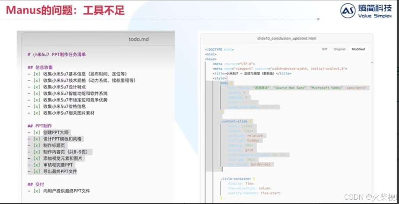Screen dimensions: 399x204
Task: Click the body selector code line
Action: pos(226,83)
